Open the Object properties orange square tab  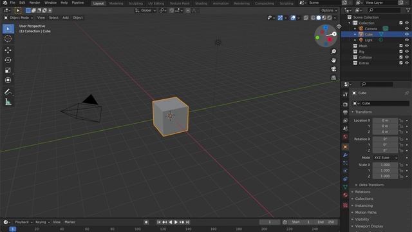pyautogui.click(x=345, y=147)
